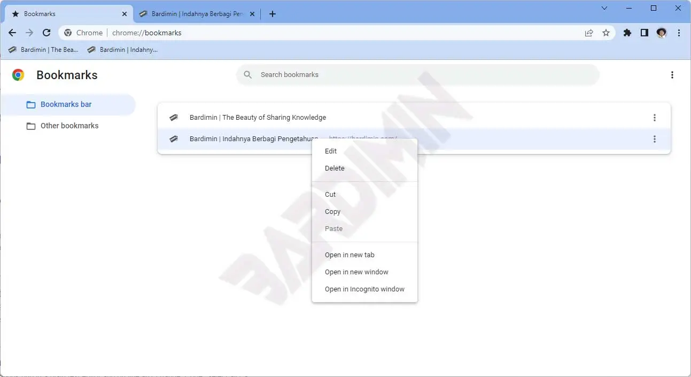The height and width of the screenshot is (377, 691).
Task: Click the Search bookmarks field
Action: point(417,75)
